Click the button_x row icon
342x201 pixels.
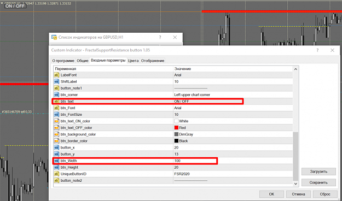pyautogui.click(x=56, y=147)
